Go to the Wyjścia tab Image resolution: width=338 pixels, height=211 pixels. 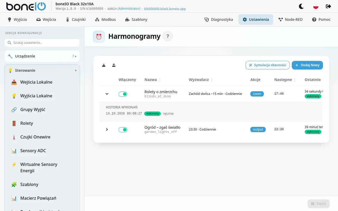[x=17, y=20]
